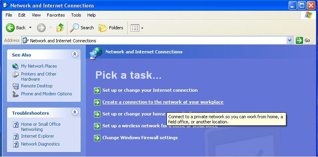Collapse the See Also panel chevron
318x157 pixels.
pyautogui.click(x=75, y=54)
